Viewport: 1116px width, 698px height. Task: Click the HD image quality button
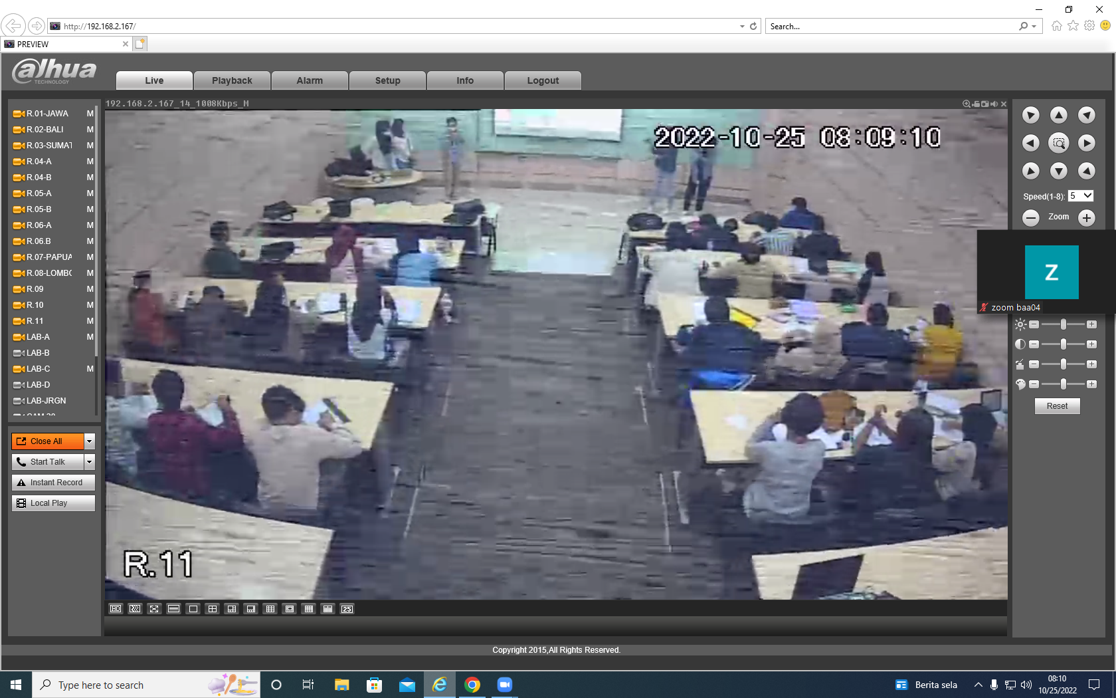pyautogui.click(x=116, y=609)
